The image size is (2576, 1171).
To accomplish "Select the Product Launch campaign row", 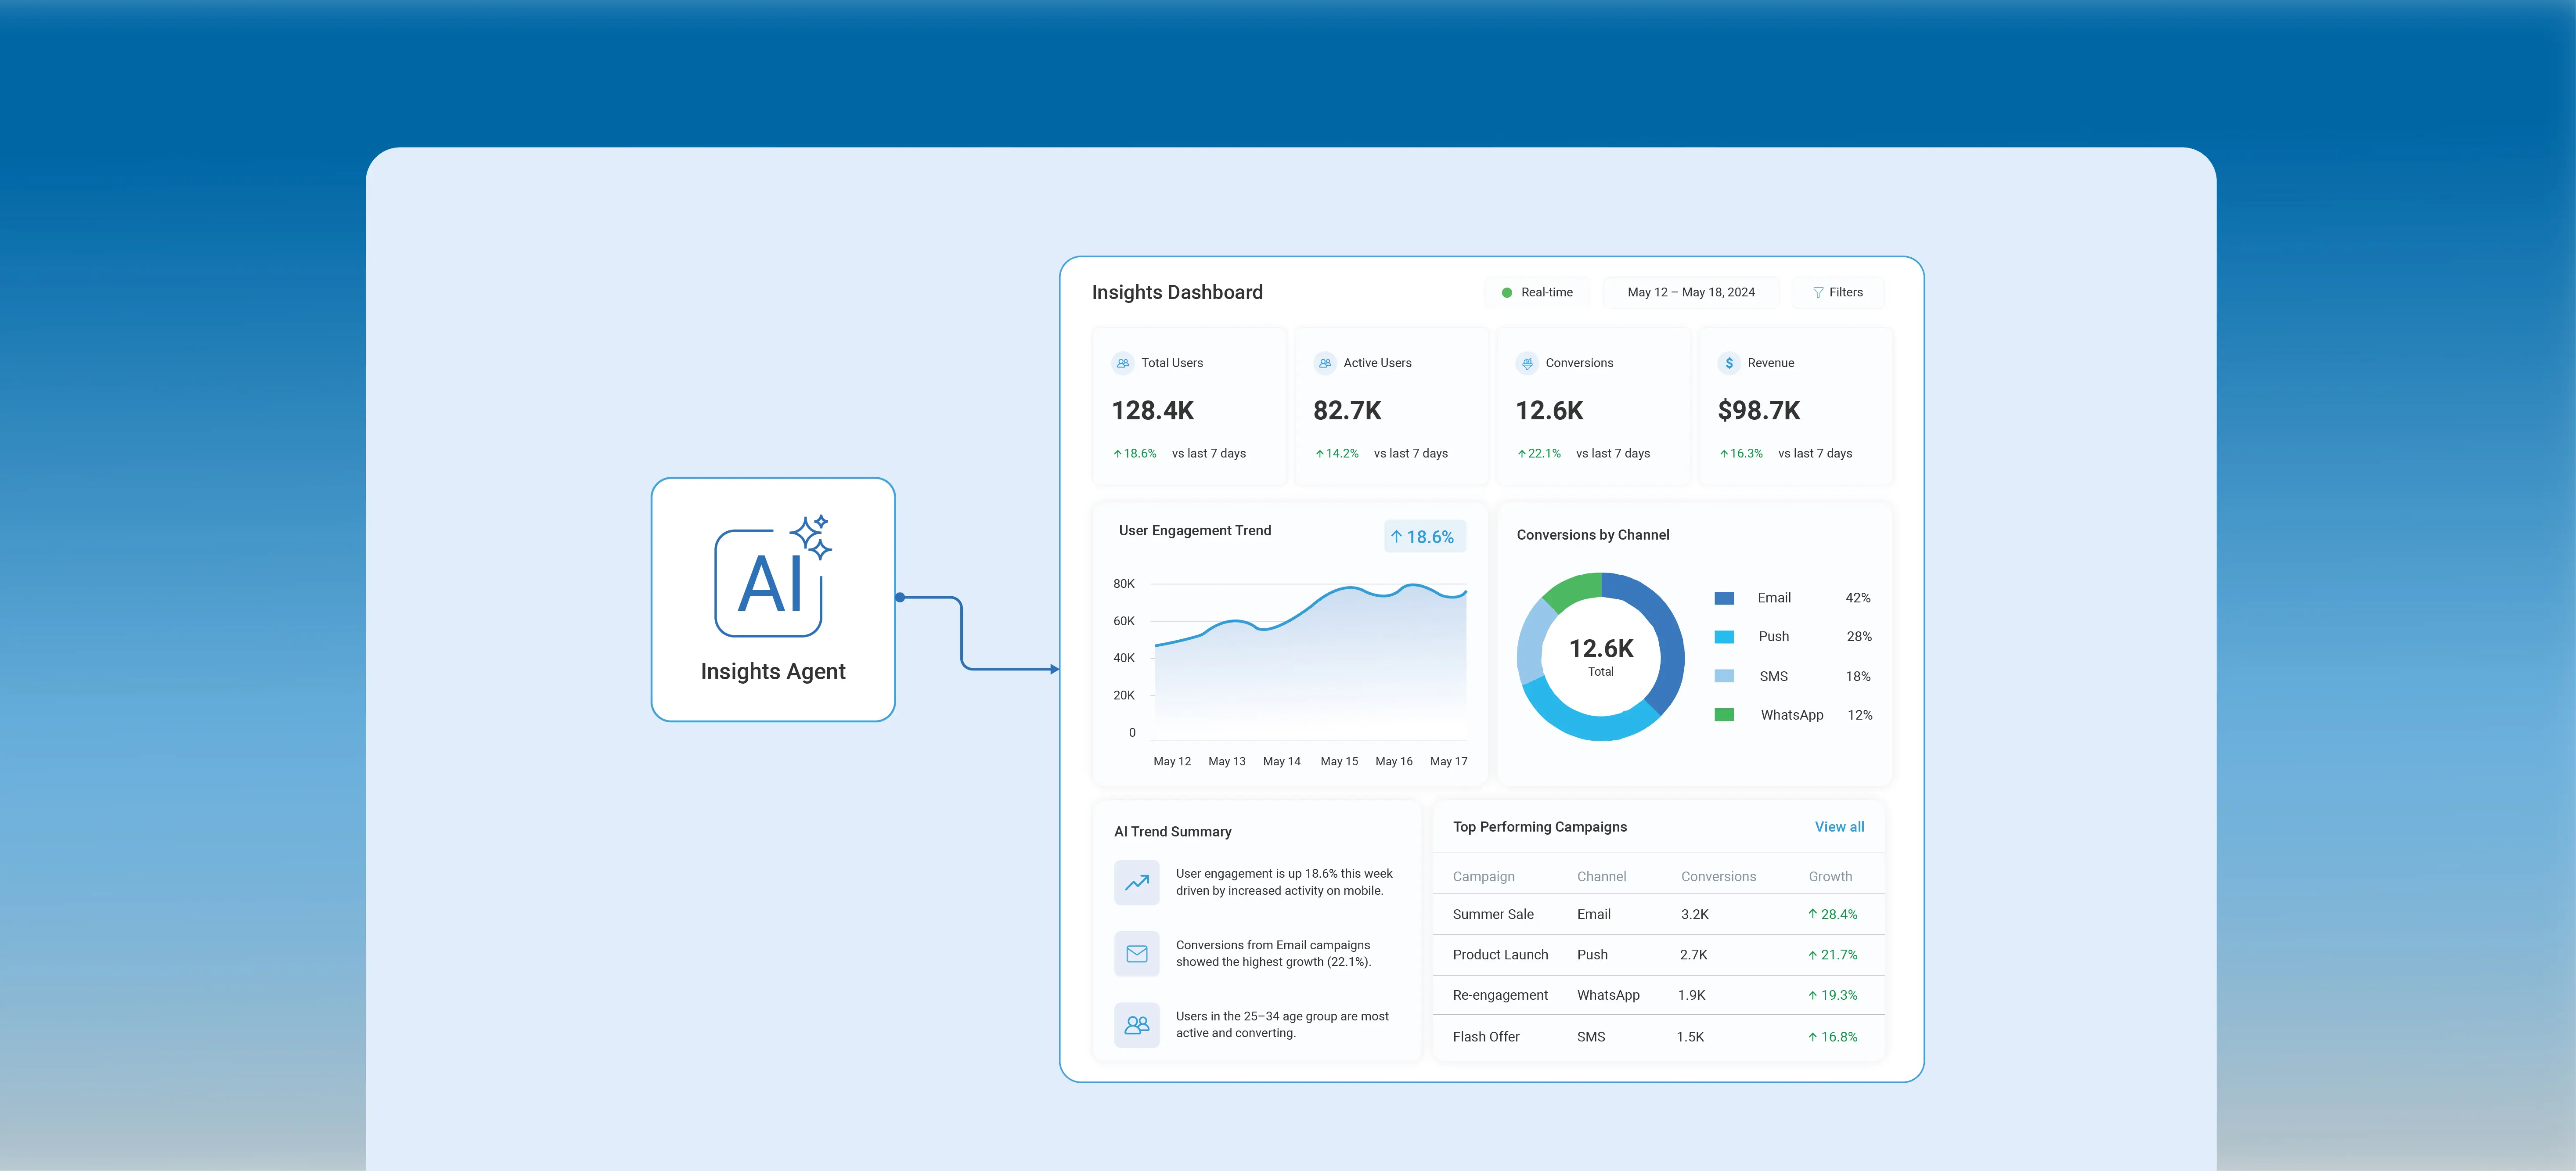I will (x=1659, y=955).
